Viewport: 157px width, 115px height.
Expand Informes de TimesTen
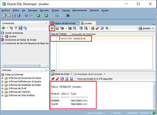click(2, 92)
